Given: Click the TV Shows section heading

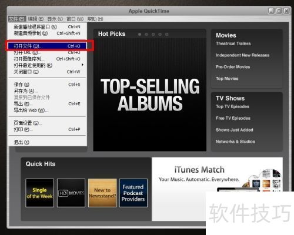Looking at the screenshot, I should [x=230, y=98].
